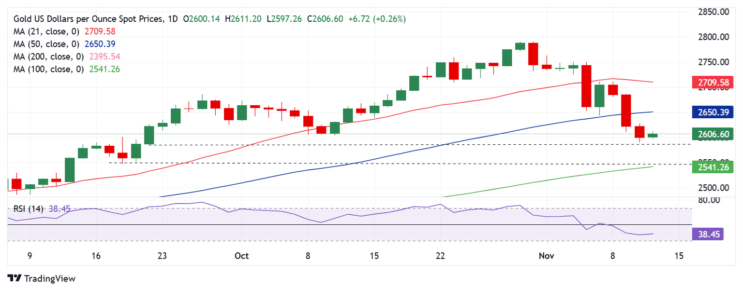This screenshot has height=291, width=743.
Task: Click the Oct date label on time axis
Action: click(241, 256)
